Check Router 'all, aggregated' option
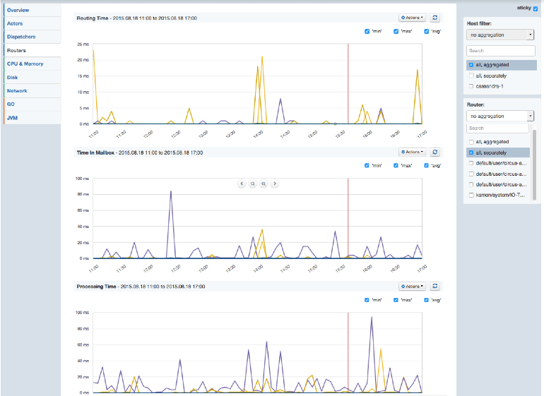Viewport: 544px width, 396px height. tap(471, 142)
